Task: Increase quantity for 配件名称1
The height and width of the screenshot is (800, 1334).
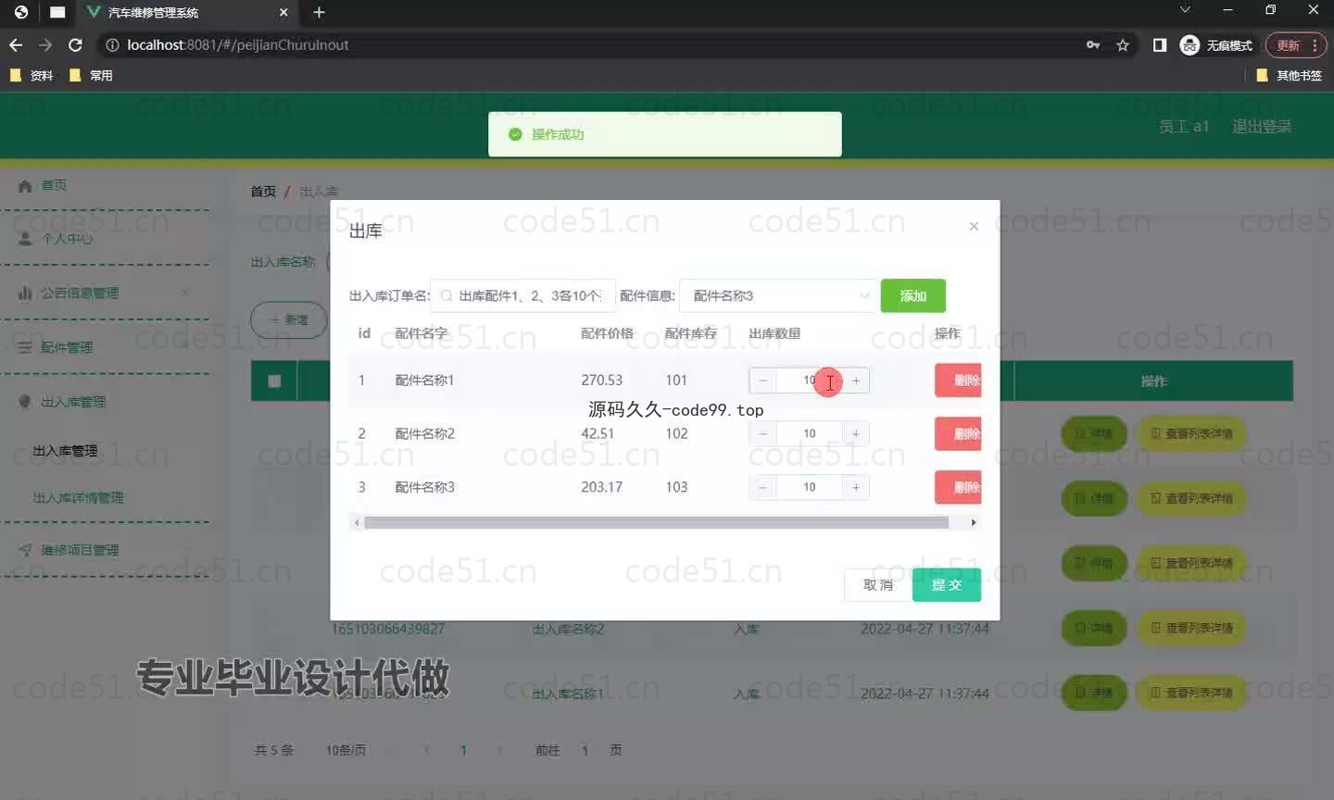Action: tap(856, 381)
